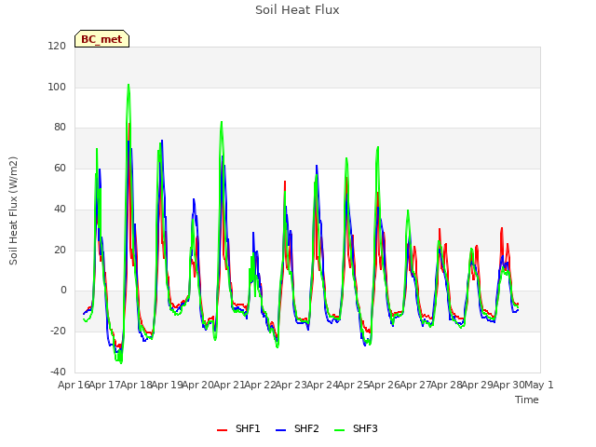Image resolution: width=596 pixels, height=447 pixels.
Task: Click the green SHF3 legend swatch
Action: coord(339,430)
